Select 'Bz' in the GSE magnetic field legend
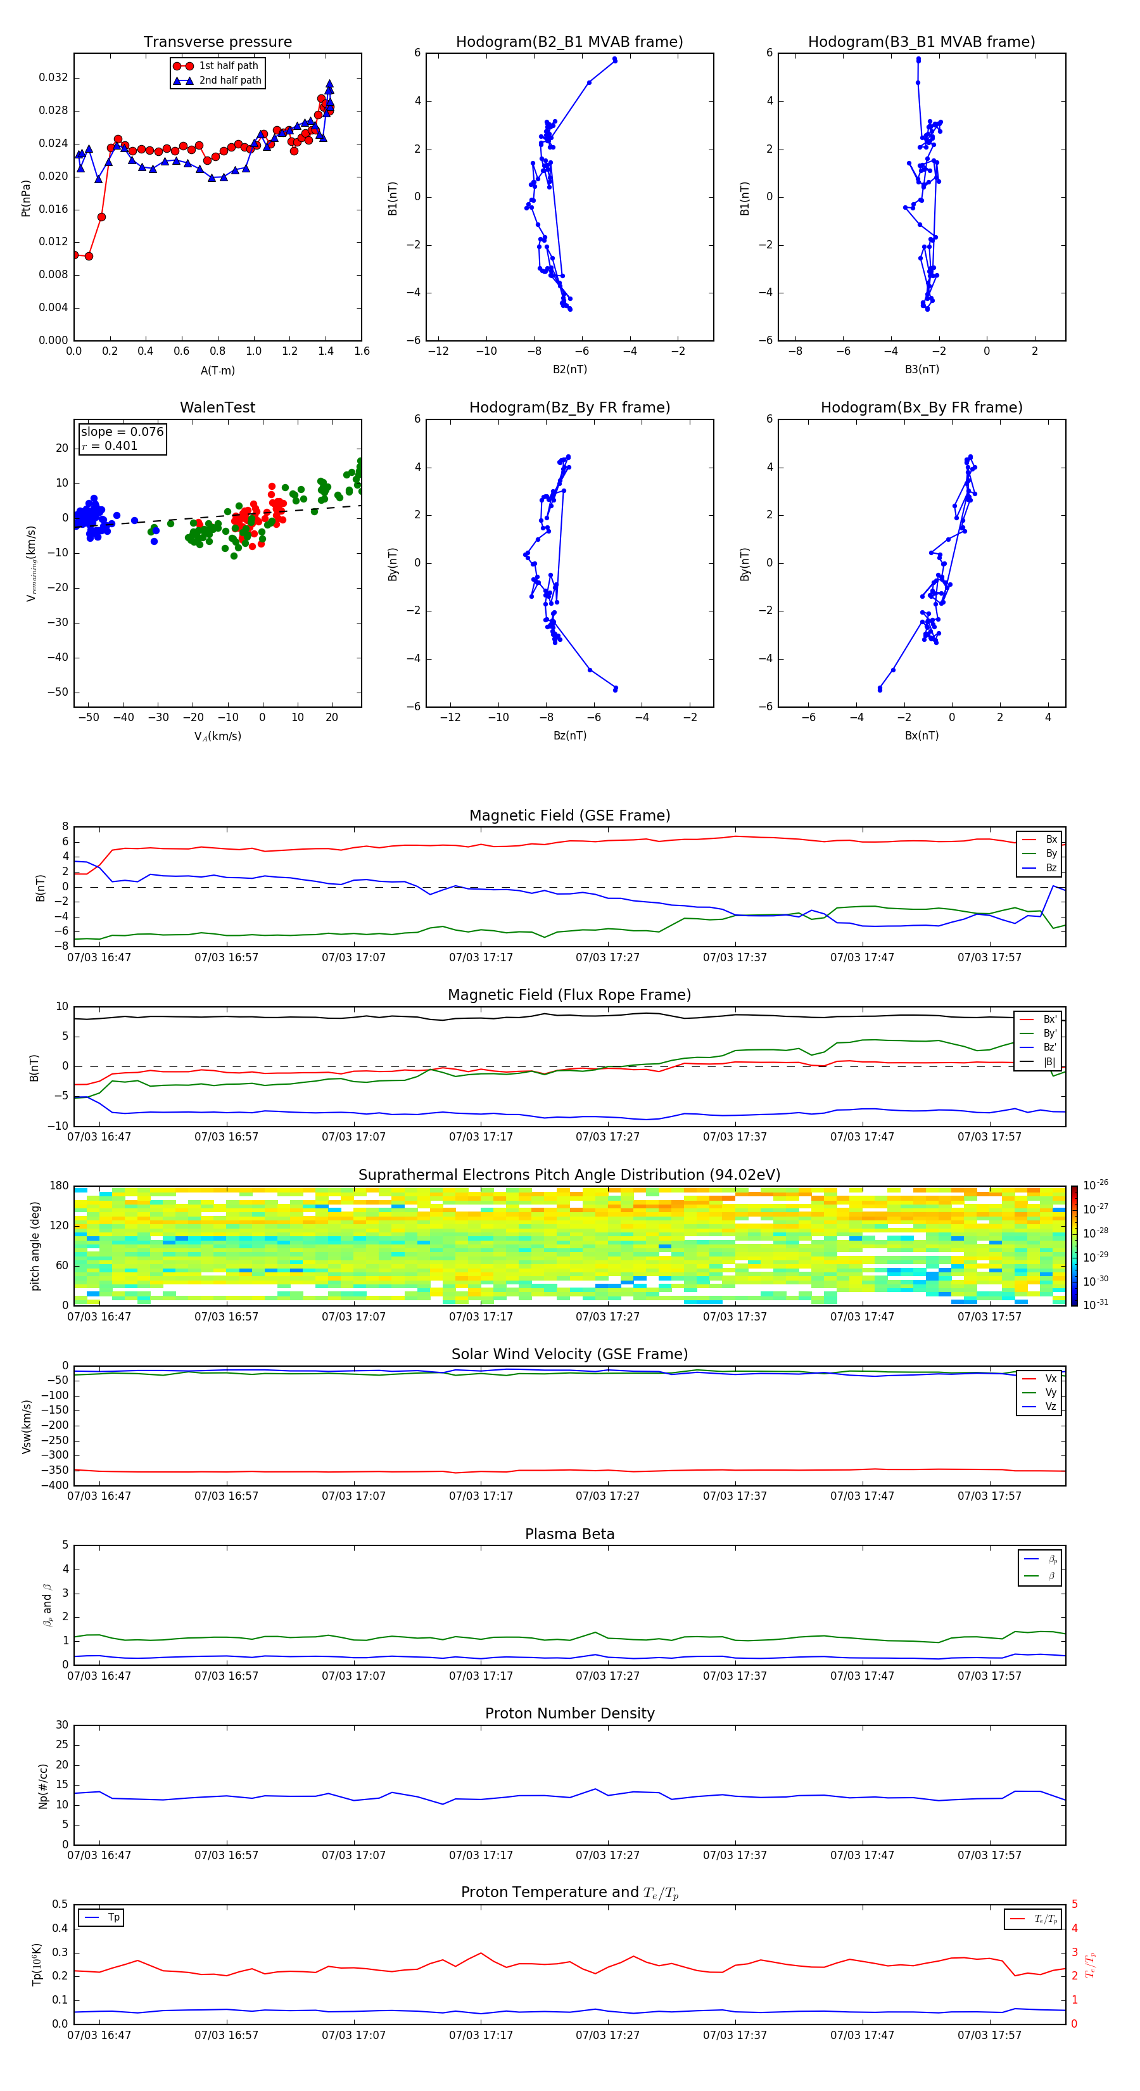1140x2091 pixels. click(x=1039, y=867)
